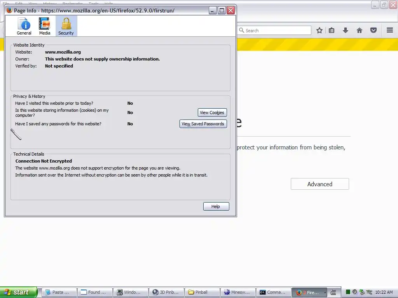398x298 pixels.
Task: Switch to the Media tab in Page Info
Action: (45, 26)
